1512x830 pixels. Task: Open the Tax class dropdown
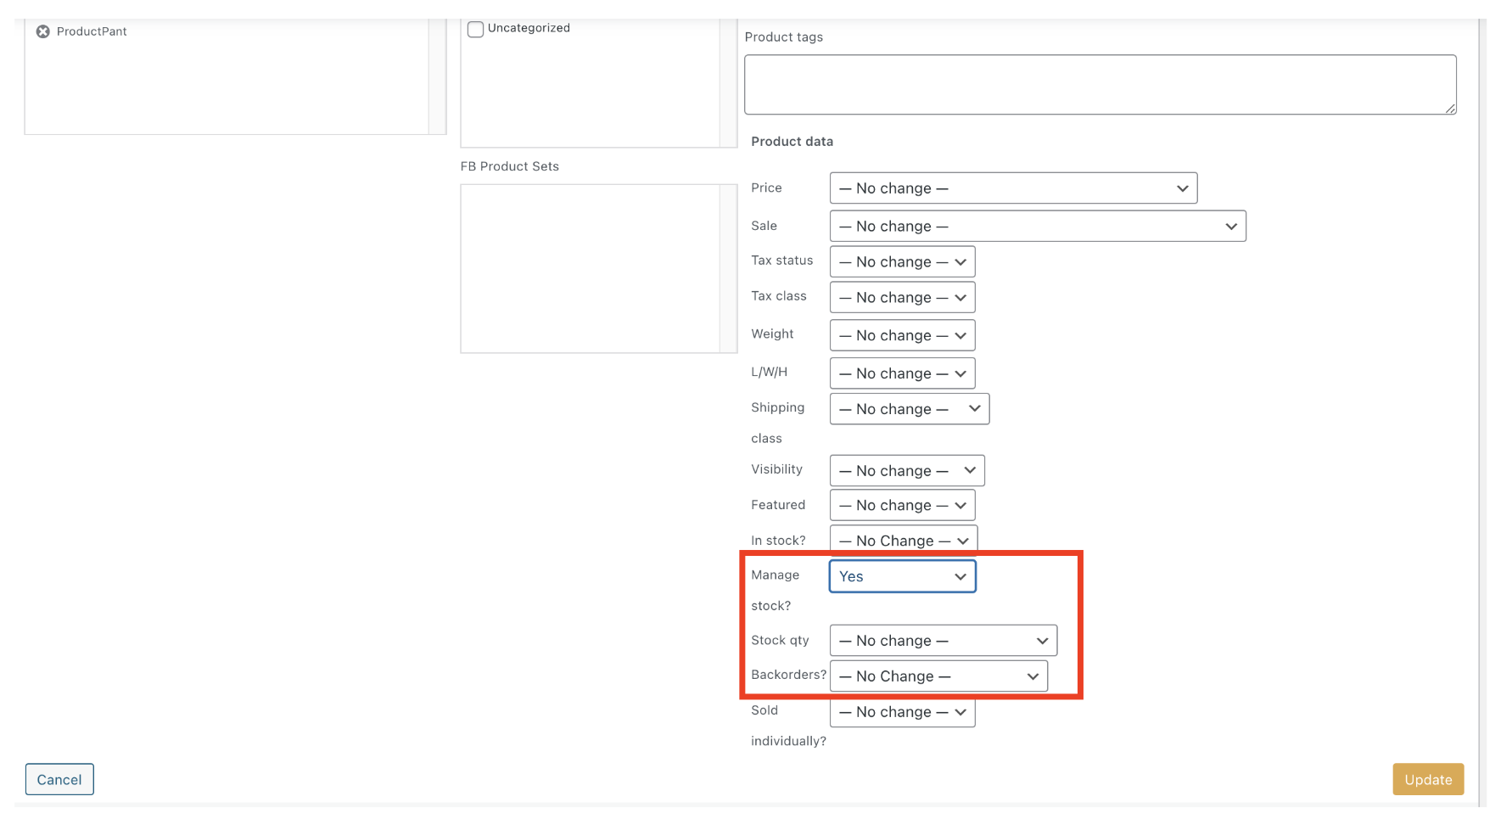(902, 298)
